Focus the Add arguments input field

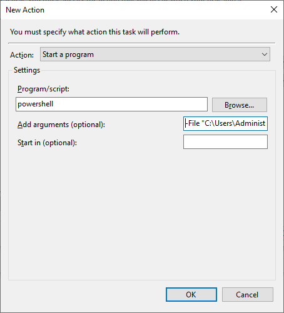click(225, 123)
